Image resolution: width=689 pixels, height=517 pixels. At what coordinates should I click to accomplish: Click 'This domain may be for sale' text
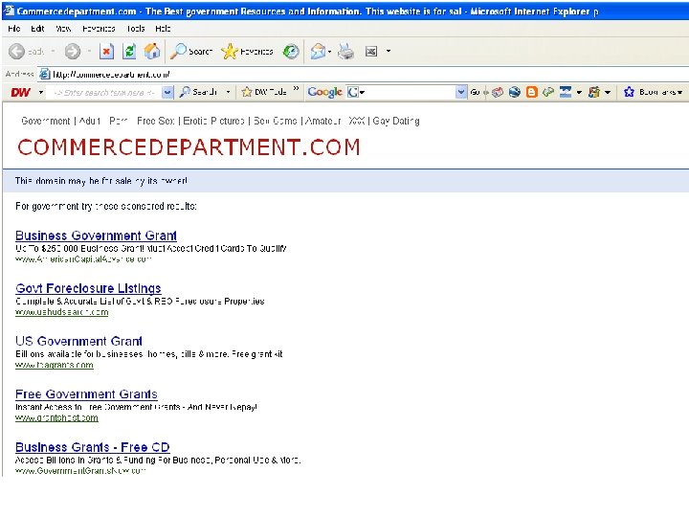[x=101, y=181]
